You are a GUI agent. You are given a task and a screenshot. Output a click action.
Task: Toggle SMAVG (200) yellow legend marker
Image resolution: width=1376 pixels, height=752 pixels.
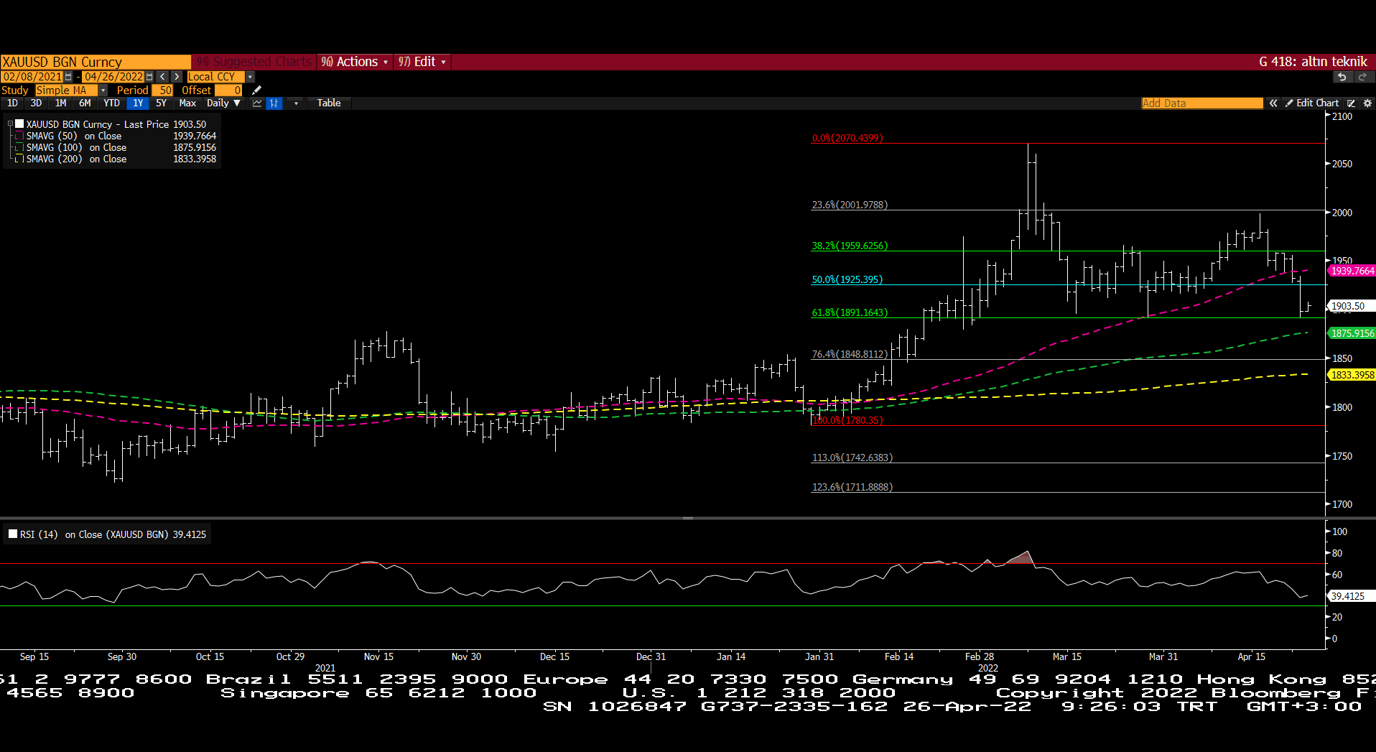(x=20, y=159)
